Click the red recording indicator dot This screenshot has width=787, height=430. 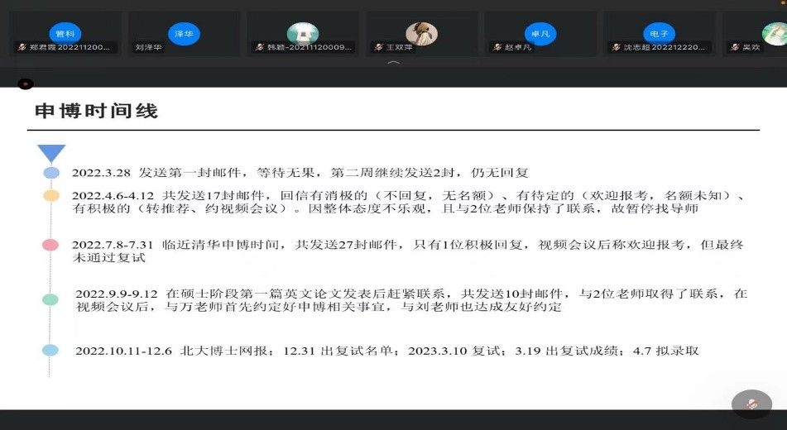(26, 84)
